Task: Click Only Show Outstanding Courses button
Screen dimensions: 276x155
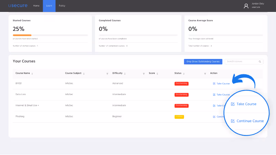Action: 203,62
